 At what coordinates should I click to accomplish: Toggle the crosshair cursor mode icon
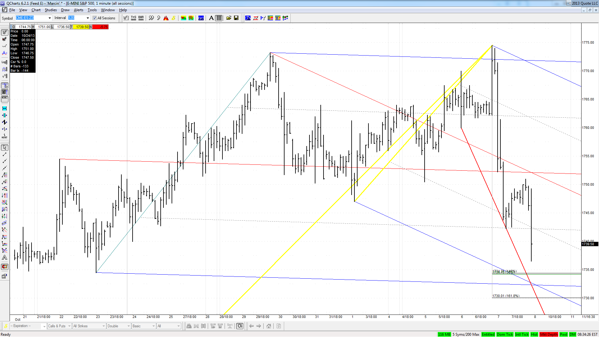click(x=5, y=86)
